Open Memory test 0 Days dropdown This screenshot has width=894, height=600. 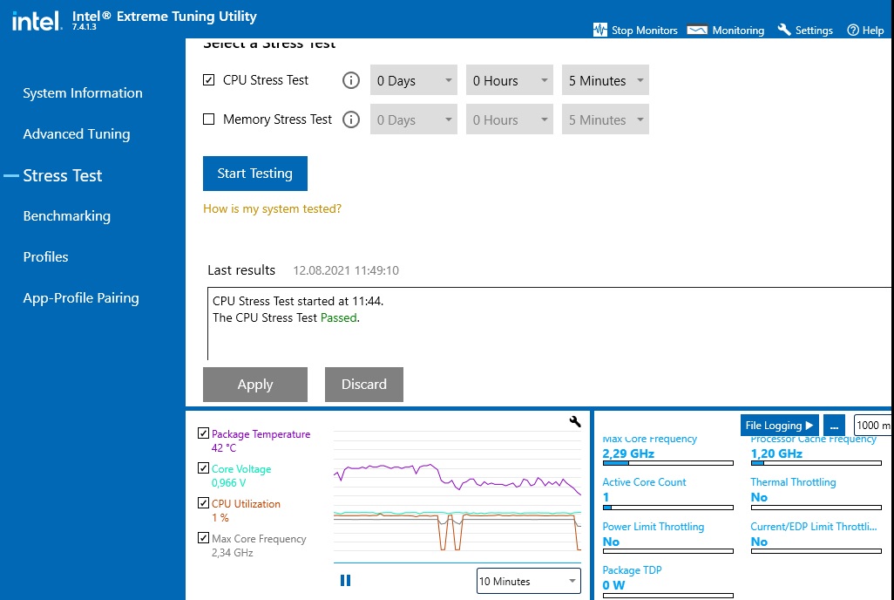pyautogui.click(x=413, y=119)
